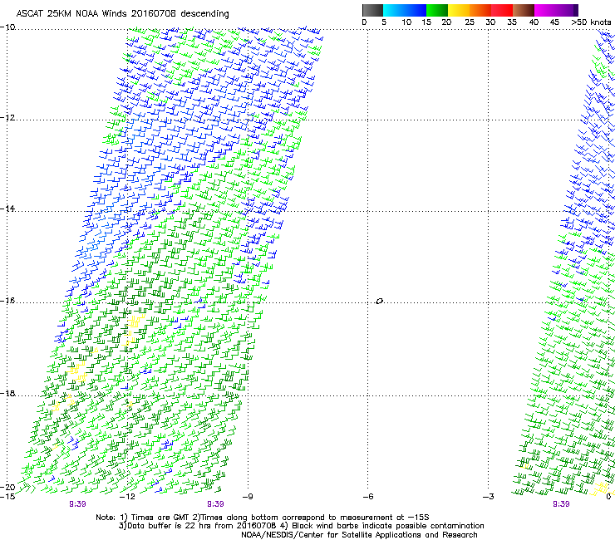Click the small island marker at -16 latitude
The image size is (615, 540).
click(x=379, y=301)
